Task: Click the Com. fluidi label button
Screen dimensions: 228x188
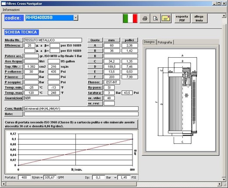Action: 14,108
